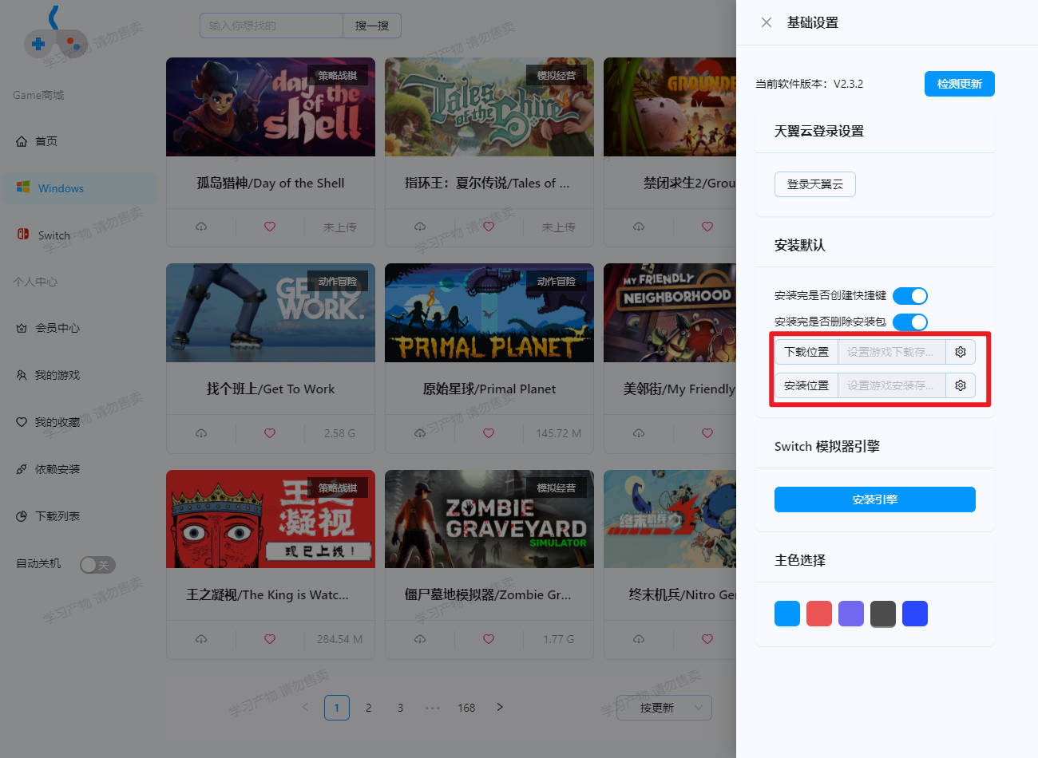This screenshot has height=758, width=1038.
Task: Go to page 3 of results
Action: pos(401,708)
